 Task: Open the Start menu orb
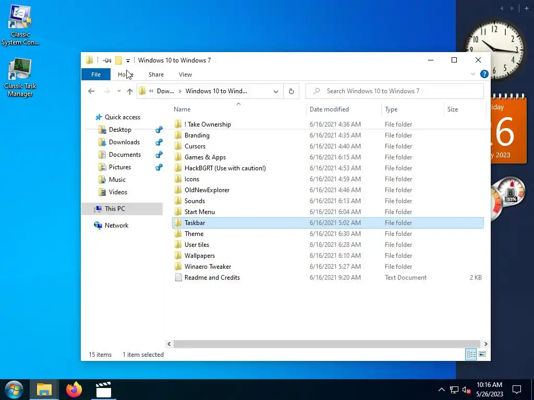14,390
